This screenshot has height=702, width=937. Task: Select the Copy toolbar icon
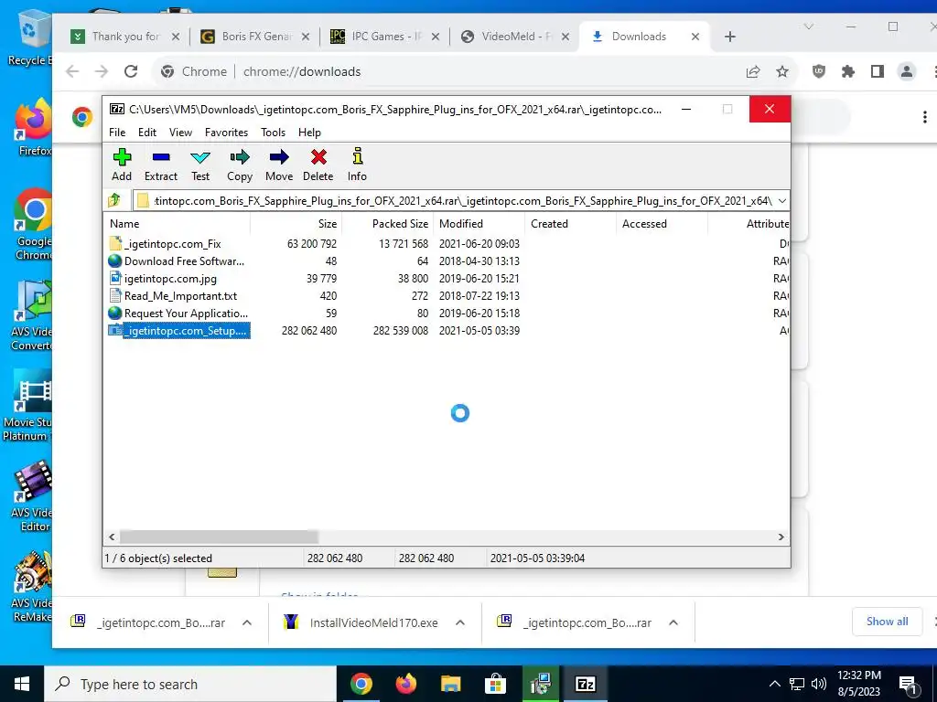point(240,157)
